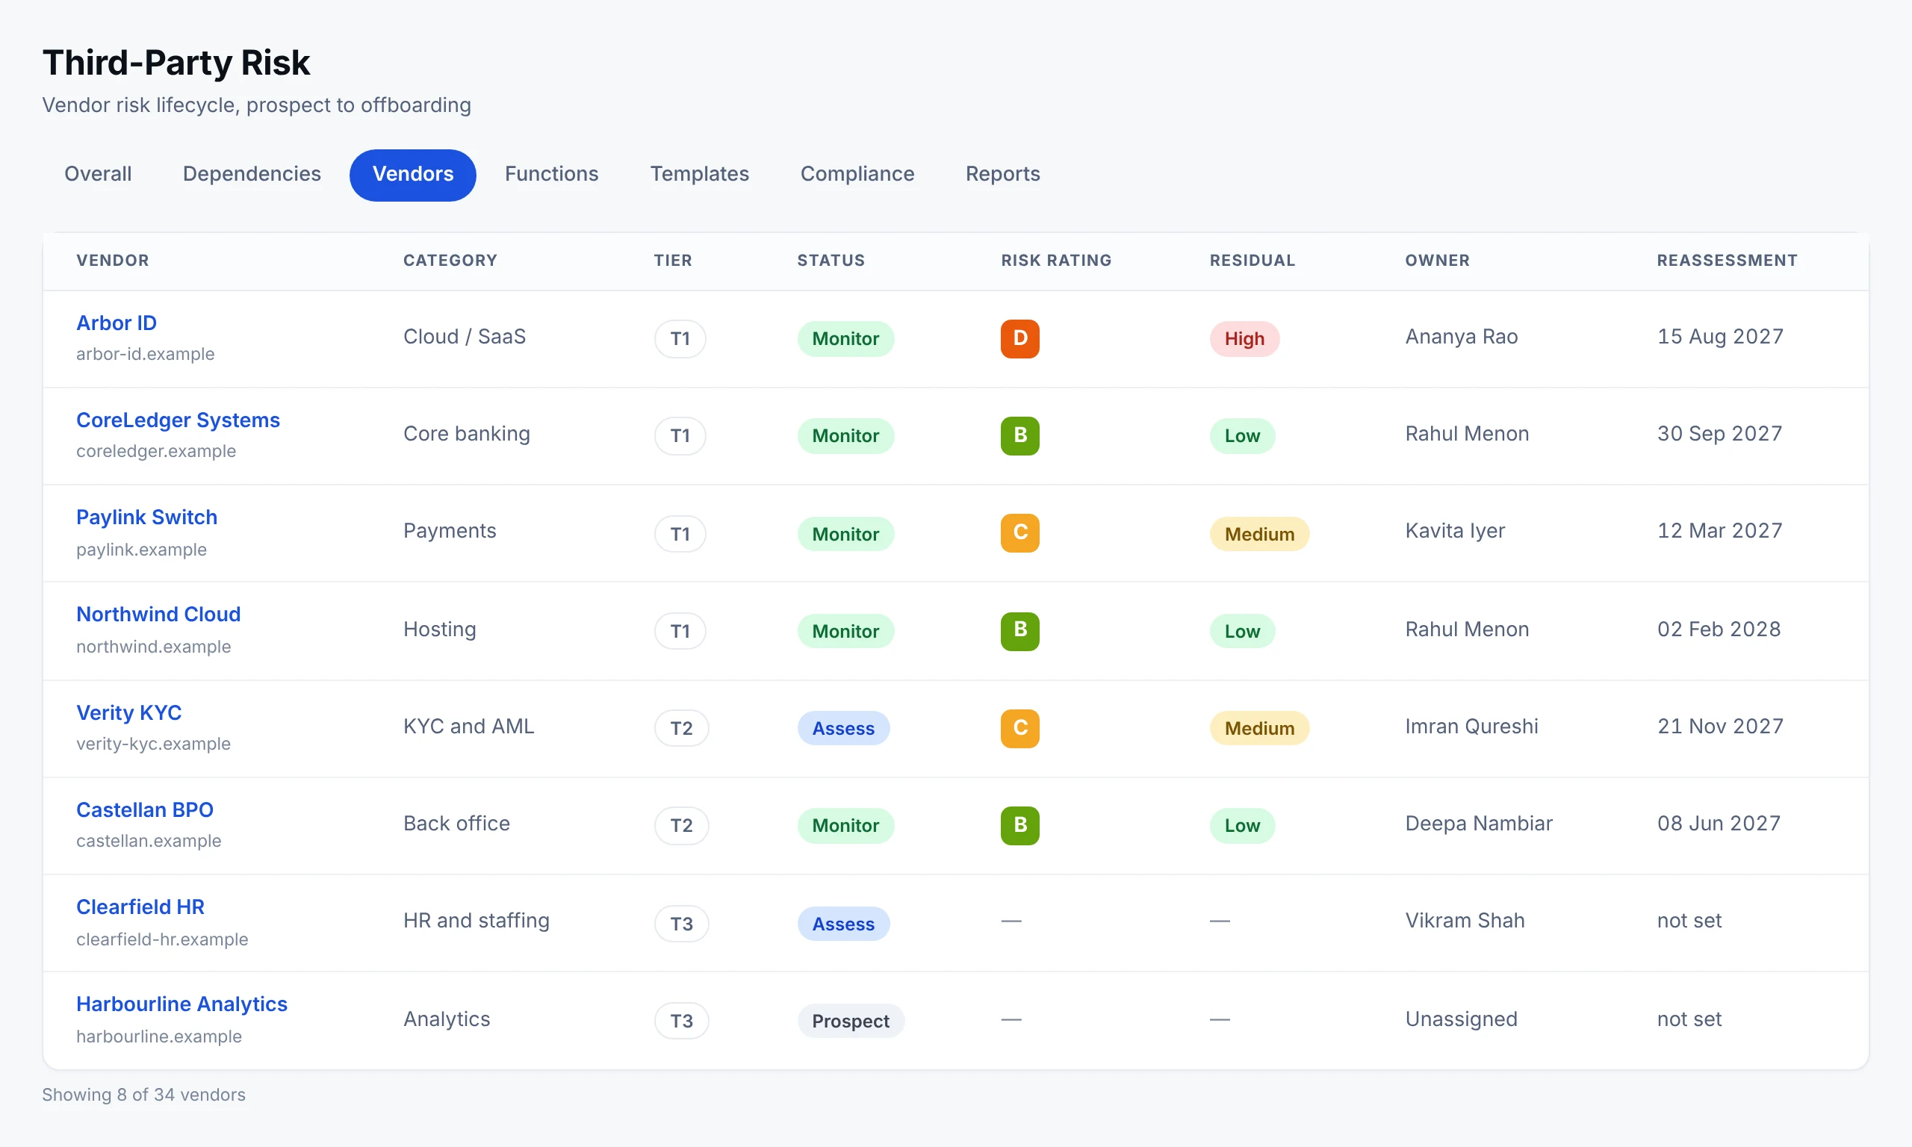Viewport: 1912px width, 1147px height.
Task: Click the Monitor status pill for Northwind Cloud
Action: point(845,631)
